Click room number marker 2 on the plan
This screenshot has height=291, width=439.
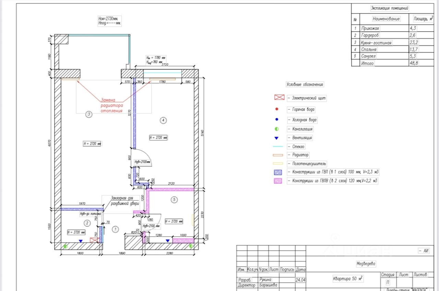(x=87, y=223)
